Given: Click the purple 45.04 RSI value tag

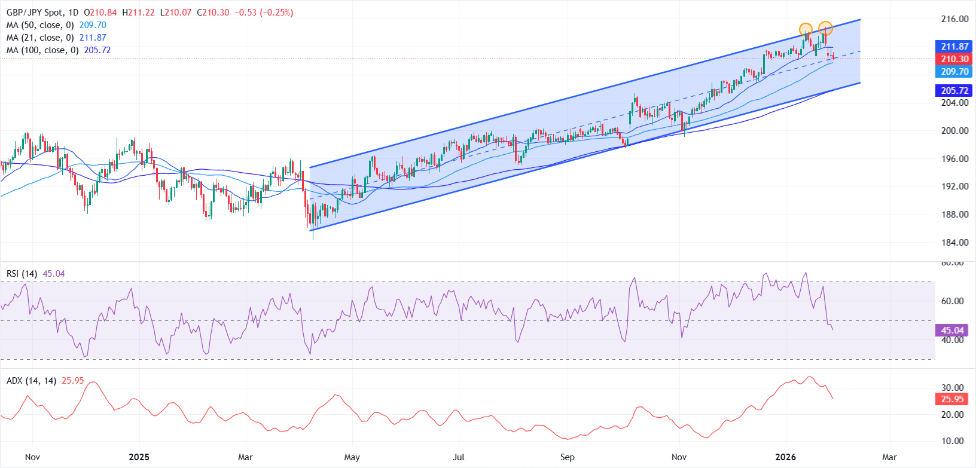Looking at the screenshot, I should pyautogui.click(x=952, y=331).
